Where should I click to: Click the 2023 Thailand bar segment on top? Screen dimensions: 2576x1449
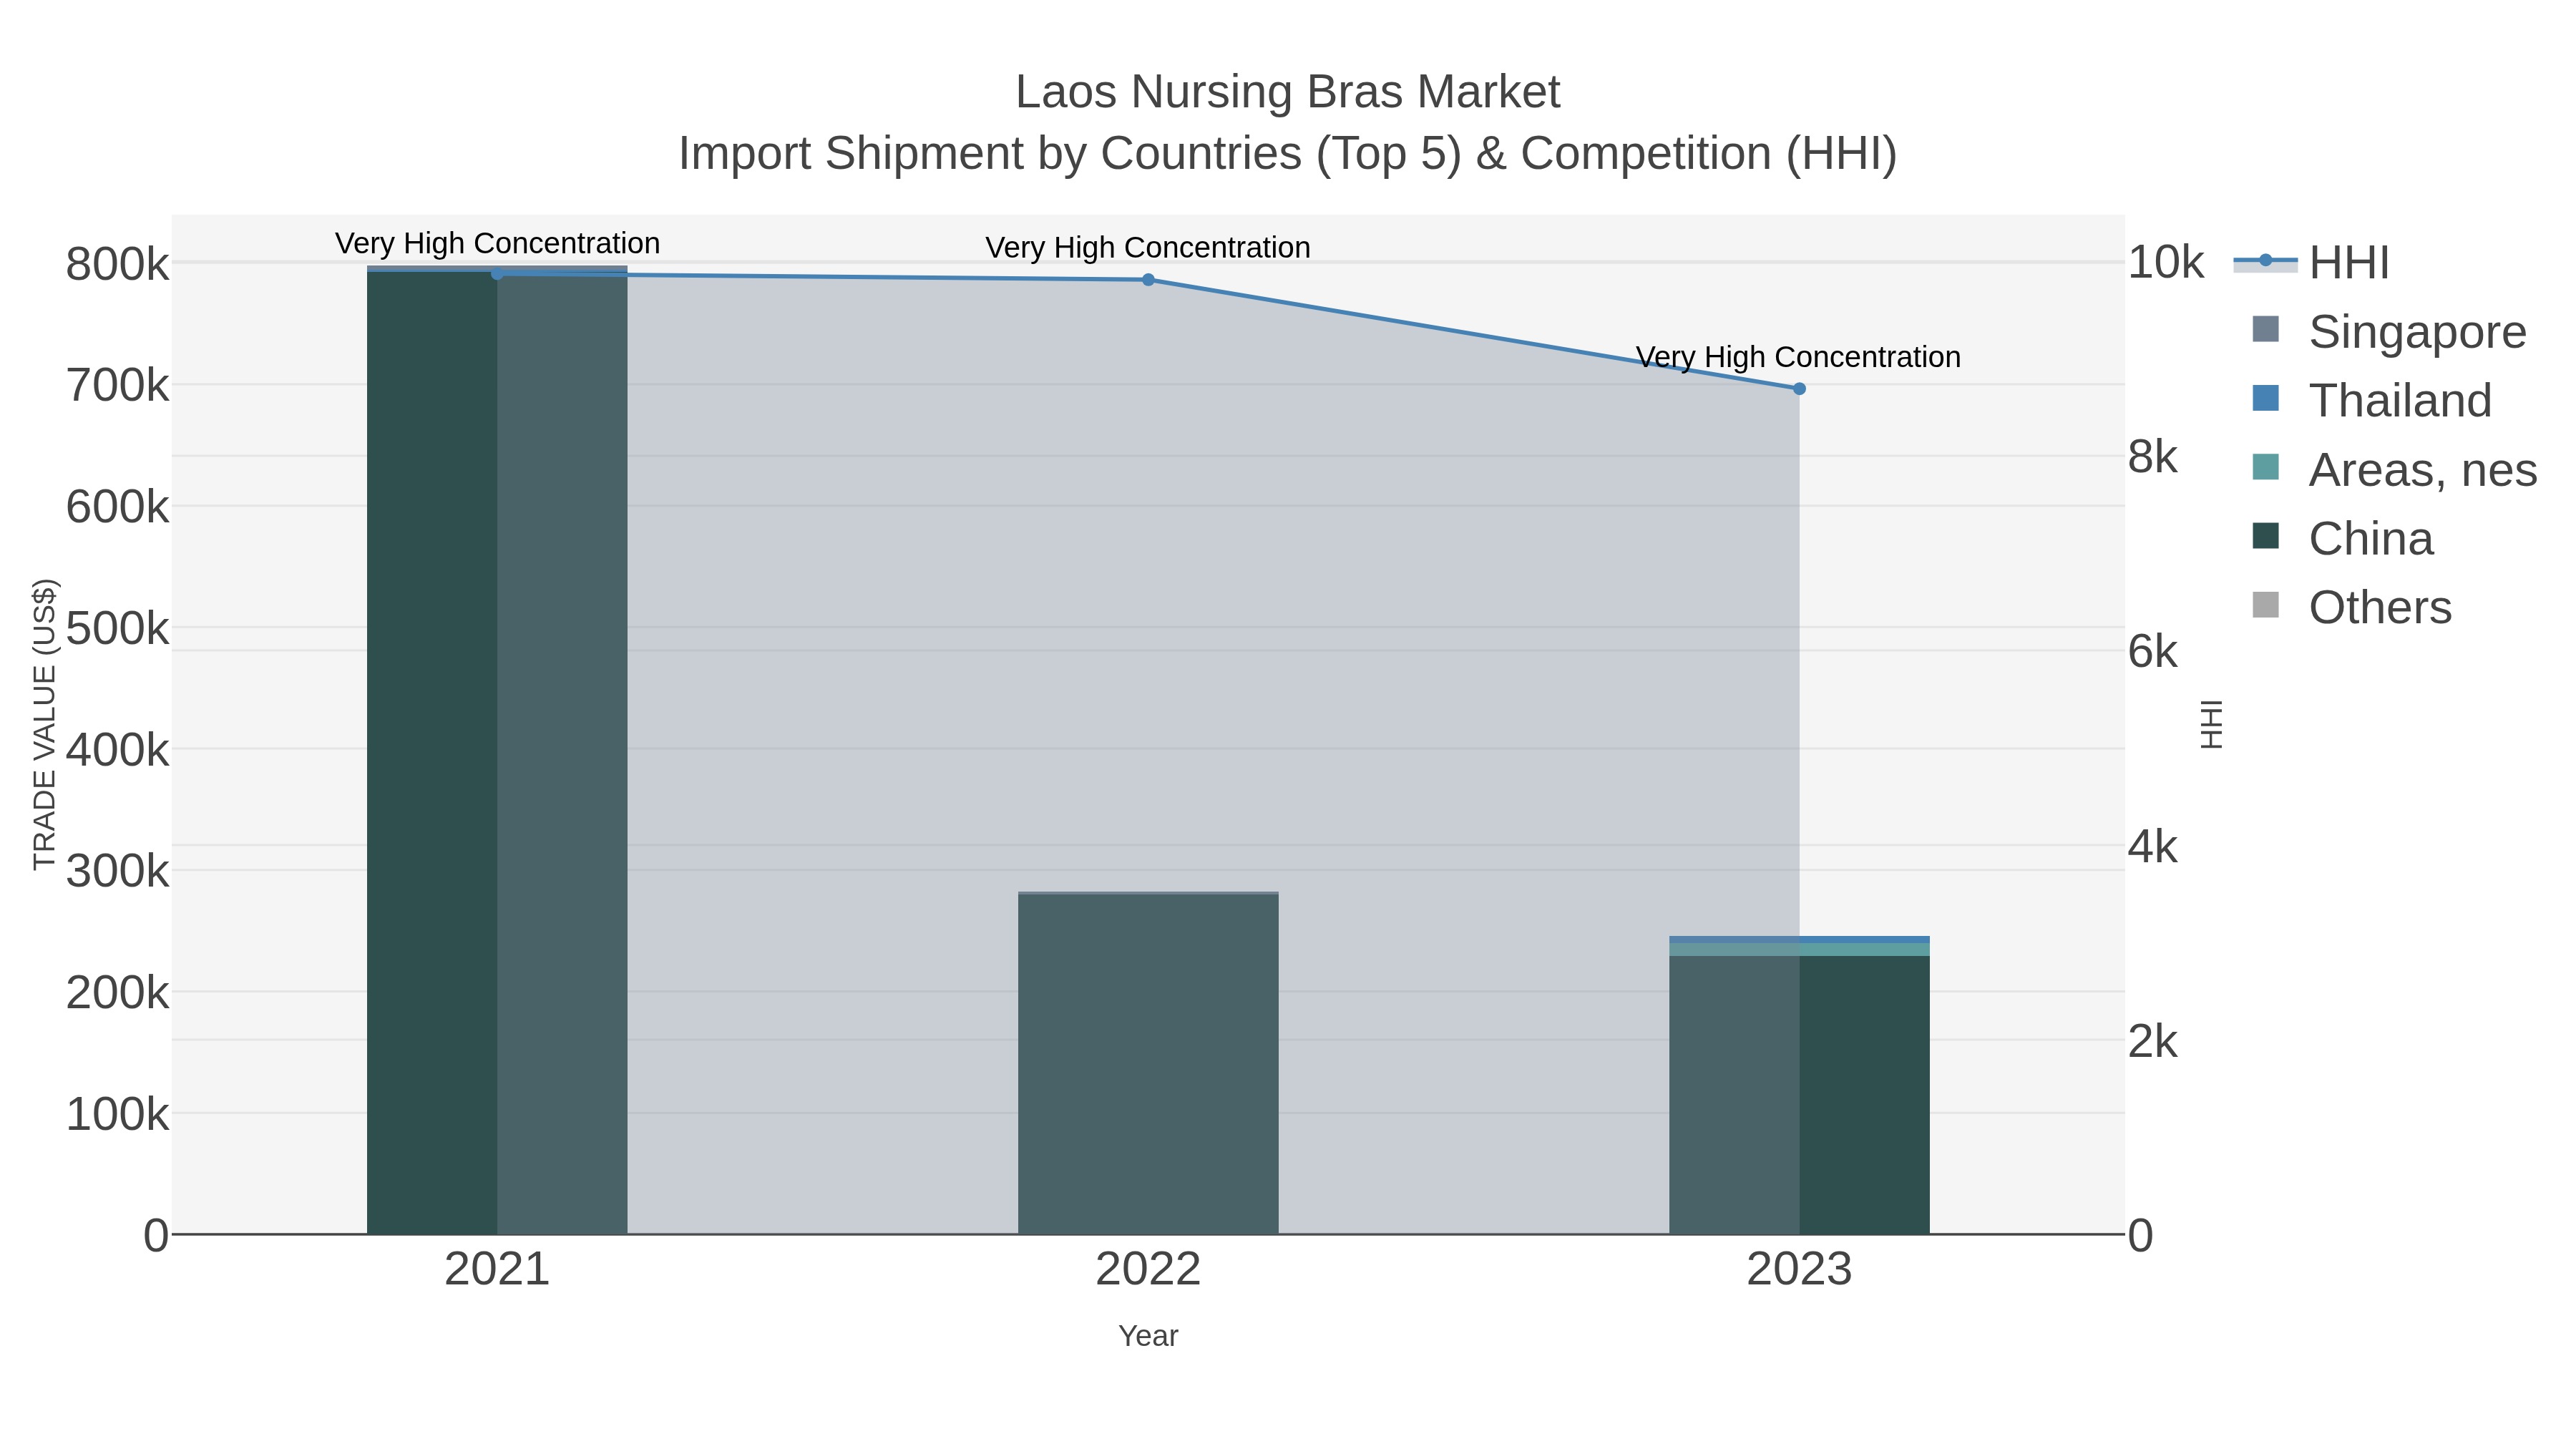(1799, 940)
